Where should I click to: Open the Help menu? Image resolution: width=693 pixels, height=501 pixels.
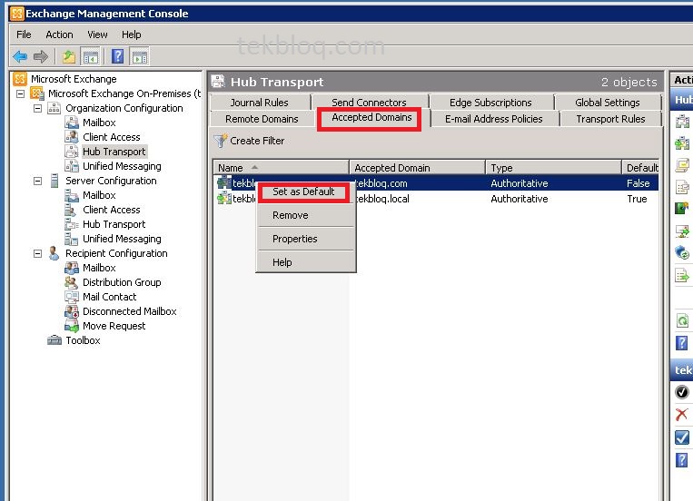(x=132, y=34)
